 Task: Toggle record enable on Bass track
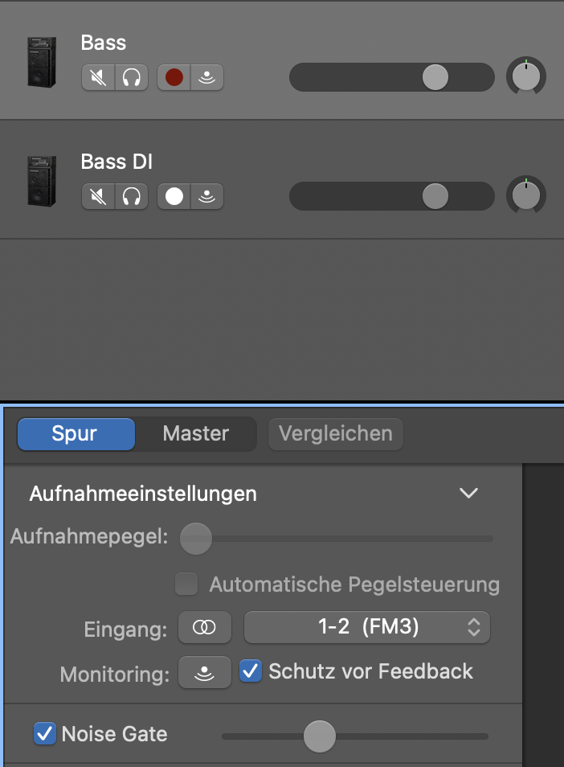tap(174, 78)
